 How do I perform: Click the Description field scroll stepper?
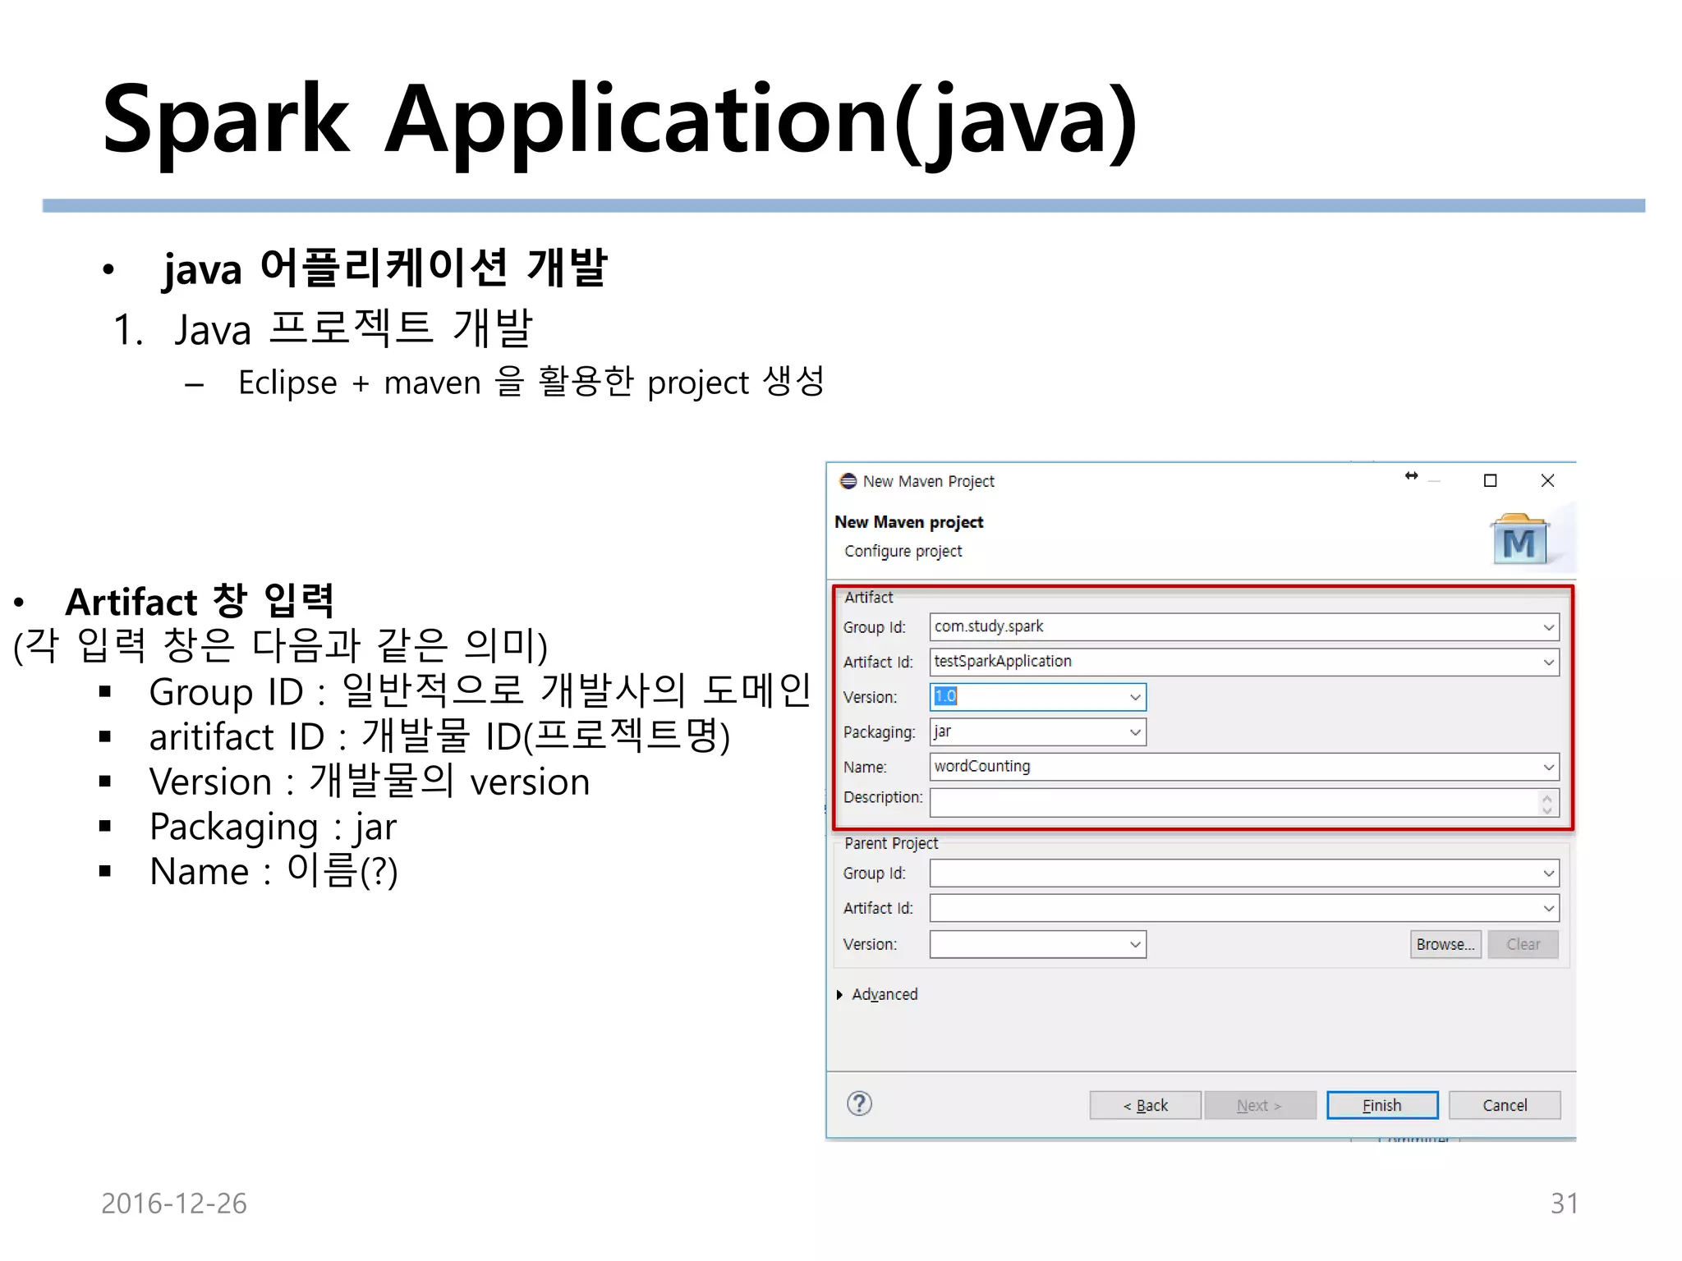[1547, 803]
